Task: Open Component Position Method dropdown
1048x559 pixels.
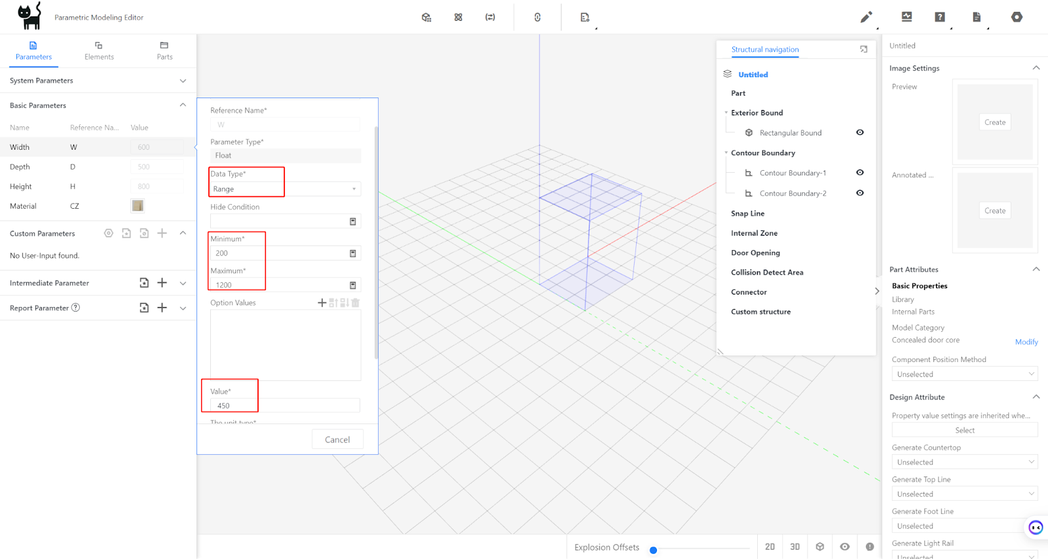Action: pyautogui.click(x=964, y=374)
